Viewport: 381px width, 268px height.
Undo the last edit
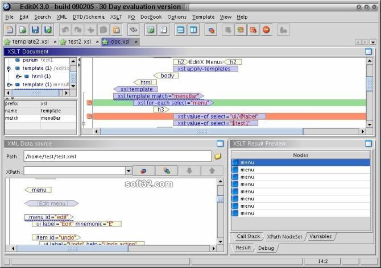tap(65, 30)
